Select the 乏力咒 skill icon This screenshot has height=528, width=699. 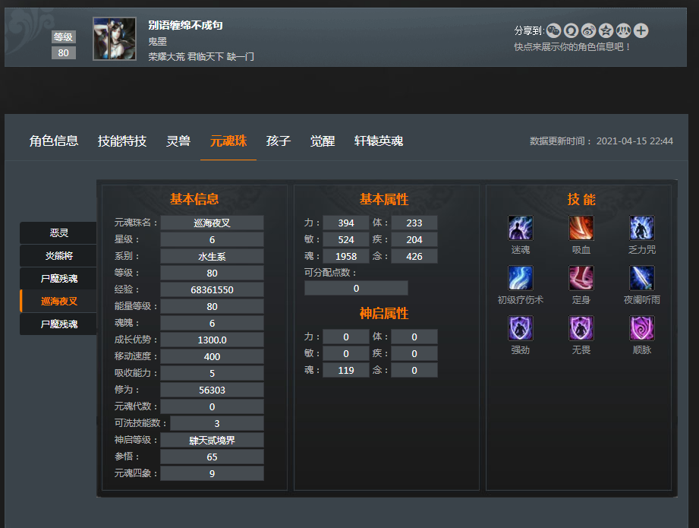point(641,228)
